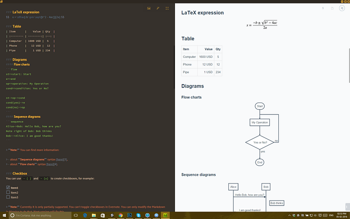Click the Cortana search box
This screenshot has width=350, height=219.
tap(40, 215)
